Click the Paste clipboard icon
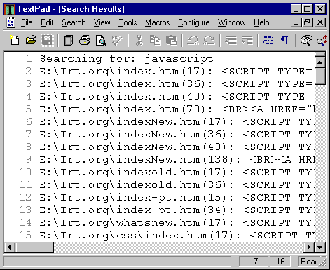Image resolution: width=330 pixels, height=270 pixels. click(x=172, y=41)
